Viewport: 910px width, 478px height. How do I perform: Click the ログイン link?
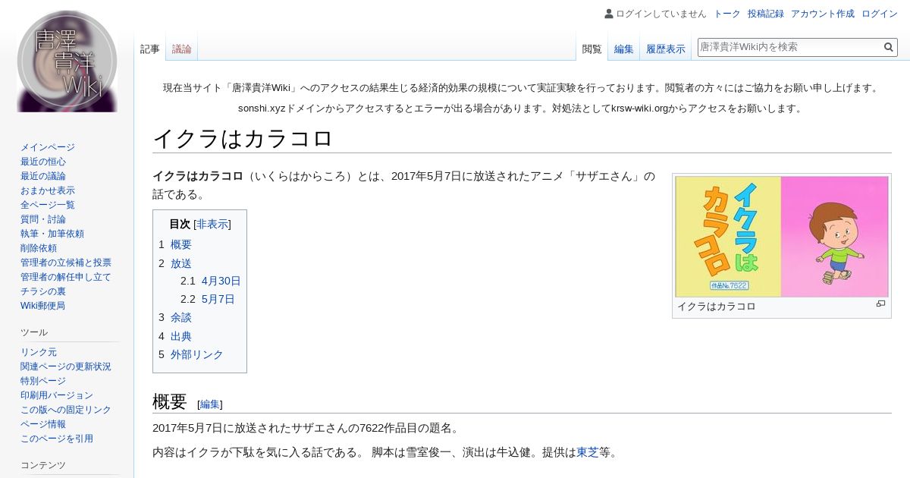880,14
